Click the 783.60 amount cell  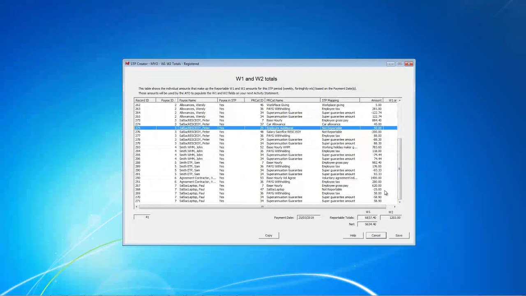376,147
